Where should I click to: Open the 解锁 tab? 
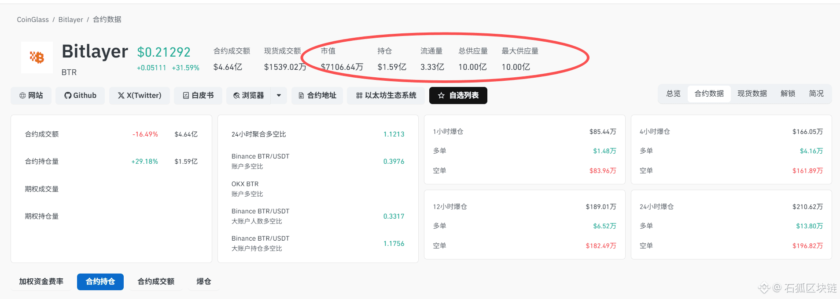788,94
